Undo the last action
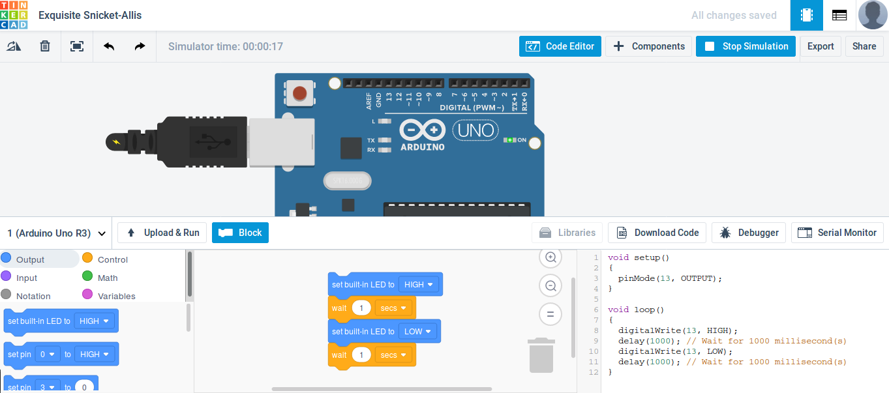The width and height of the screenshot is (889, 393). click(x=109, y=46)
